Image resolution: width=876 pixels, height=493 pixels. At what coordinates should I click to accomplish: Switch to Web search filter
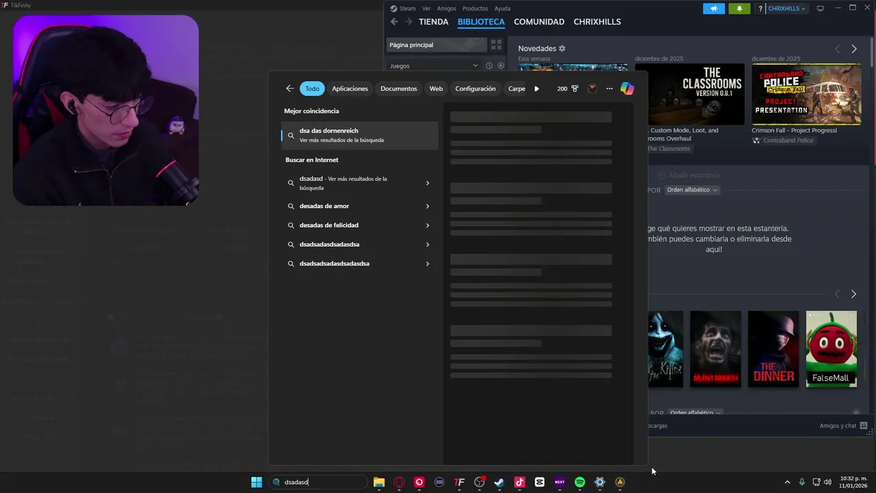[436, 88]
